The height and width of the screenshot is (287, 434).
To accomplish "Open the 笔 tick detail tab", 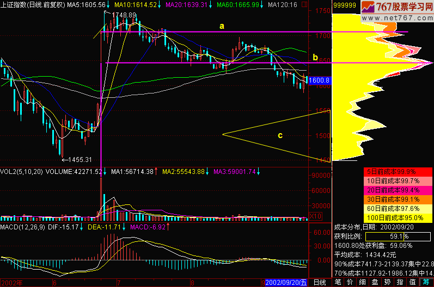I will pos(338,283).
